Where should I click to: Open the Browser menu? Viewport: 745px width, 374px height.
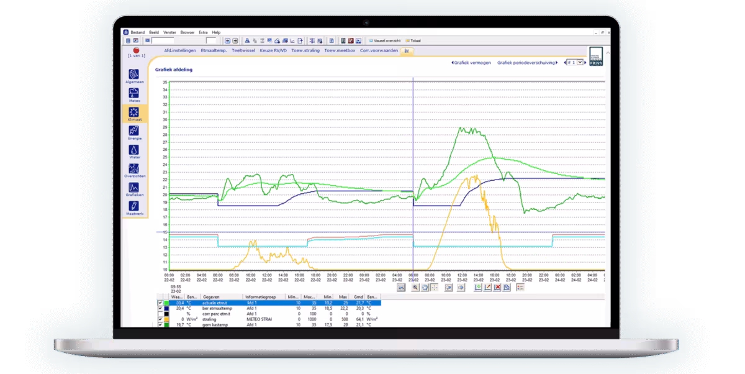tap(187, 32)
